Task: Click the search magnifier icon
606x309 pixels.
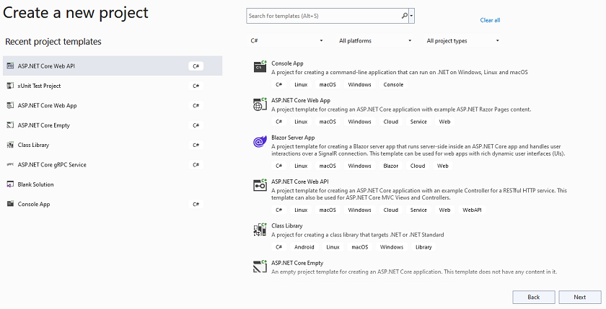Action: (404, 16)
